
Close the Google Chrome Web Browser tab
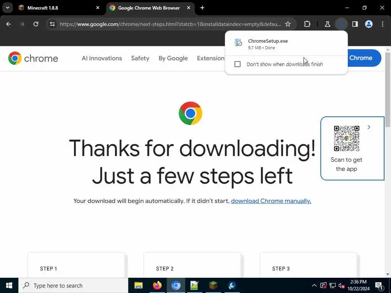pos(189,8)
